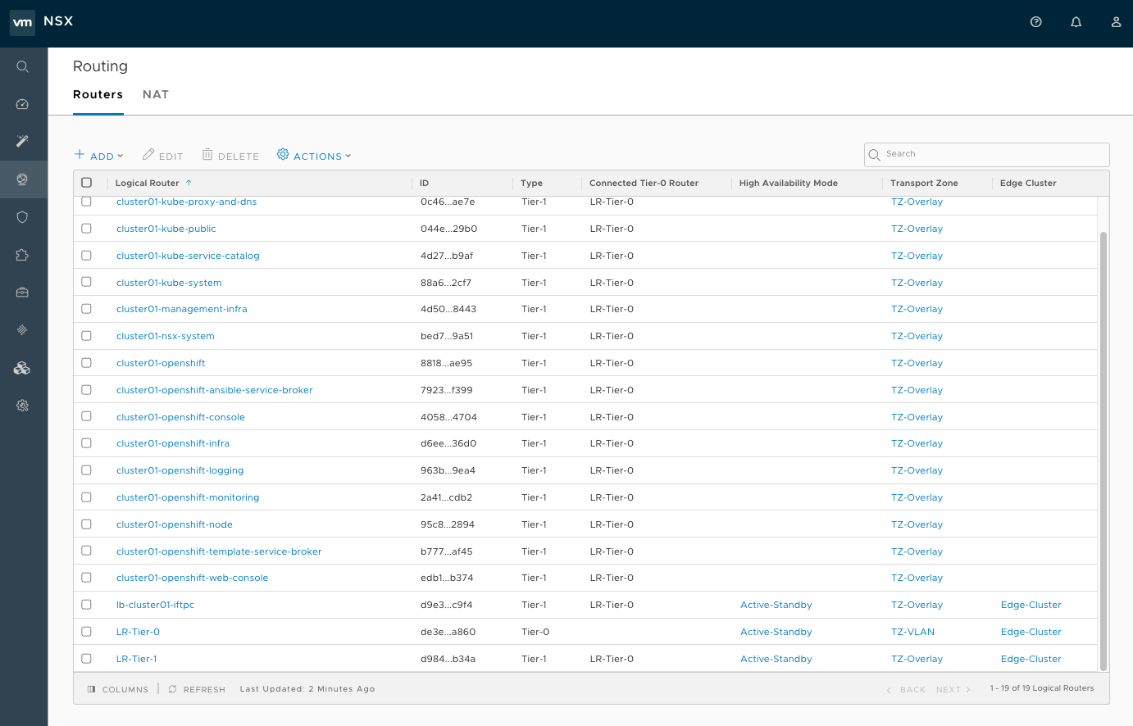1133x726 pixels.
Task: Click the BACK page button
Action: 906,690
